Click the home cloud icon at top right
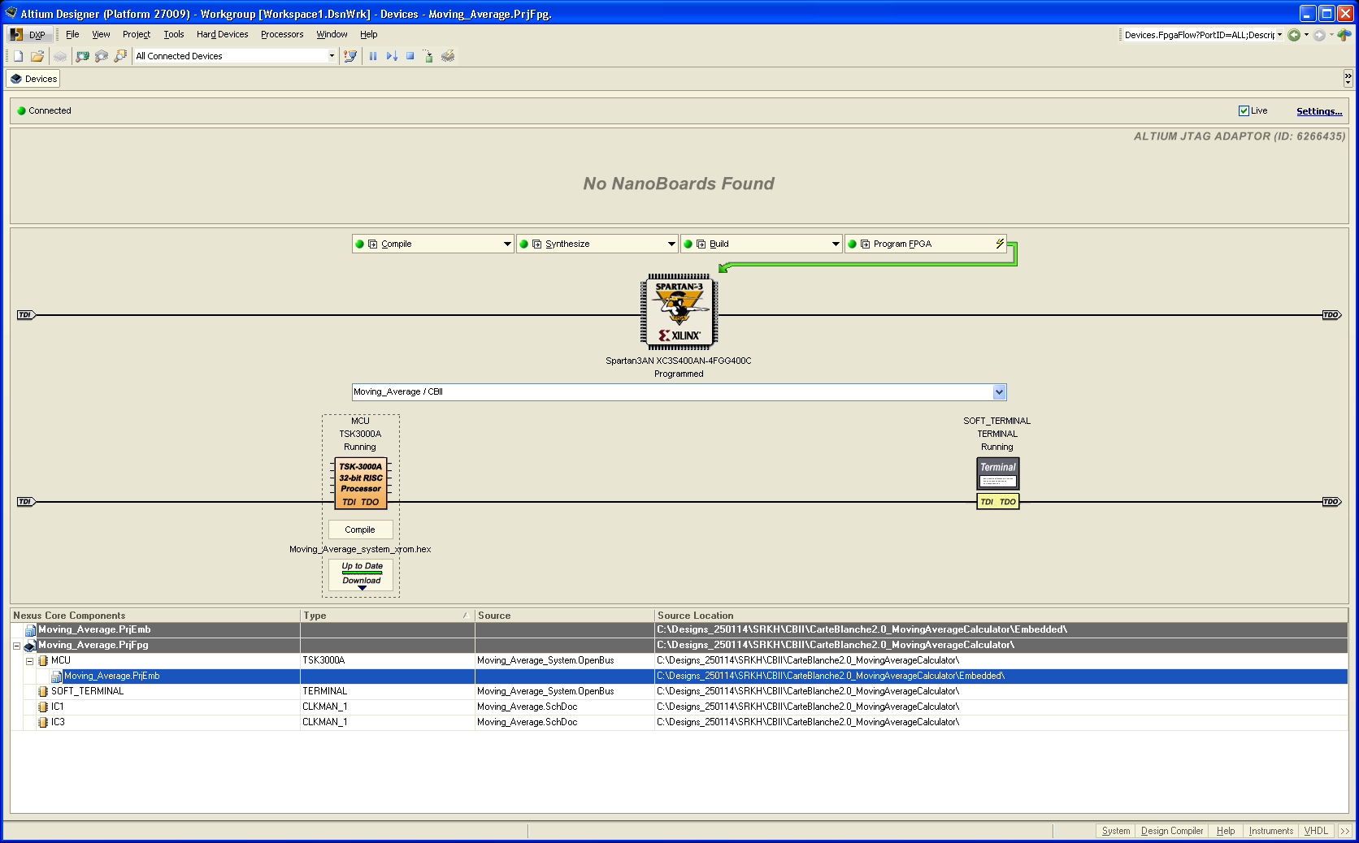The height and width of the screenshot is (843, 1359). coord(1344,35)
